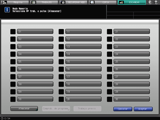Select memory job number 11
This screenshot has width=160, height=120.
(x=83, y=31)
